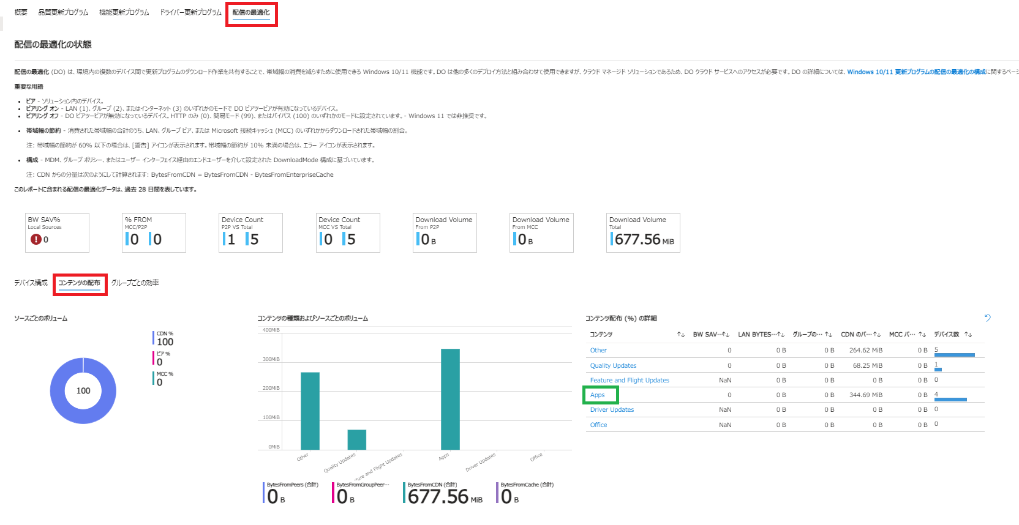Click the device count bar in Other row
Image resolution: width=1019 pixels, height=525 pixels.
click(954, 354)
